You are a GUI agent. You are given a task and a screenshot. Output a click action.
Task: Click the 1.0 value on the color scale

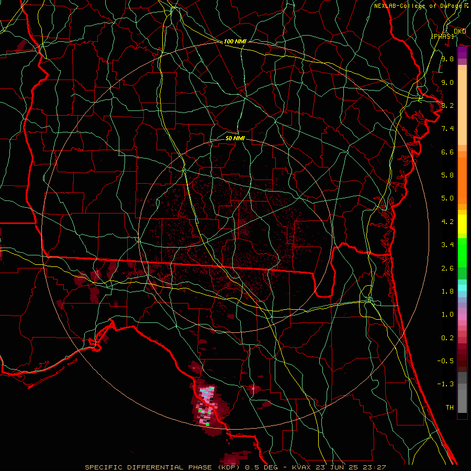click(447, 315)
